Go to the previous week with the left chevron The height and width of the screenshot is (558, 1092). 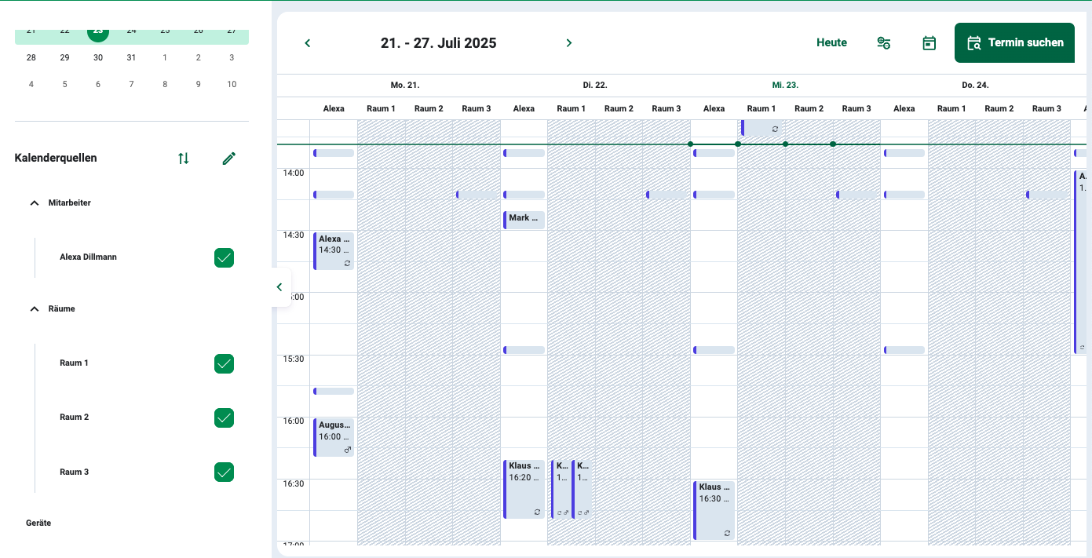(308, 43)
